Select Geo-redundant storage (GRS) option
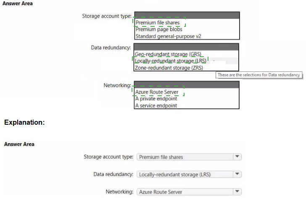Screen dimensions: 306x207 click(x=168, y=54)
